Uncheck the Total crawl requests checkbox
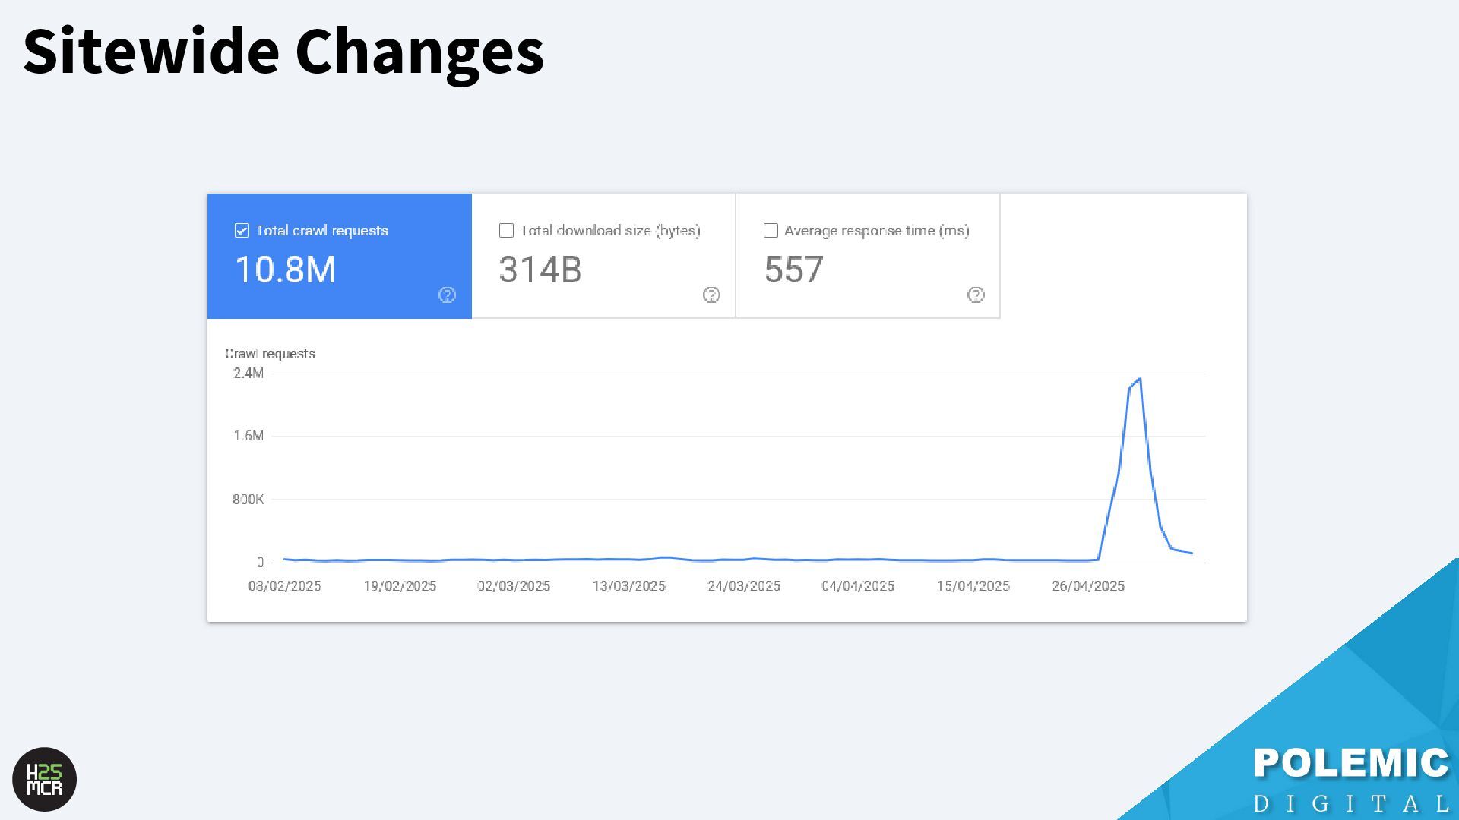The image size is (1459, 820). point(242,231)
